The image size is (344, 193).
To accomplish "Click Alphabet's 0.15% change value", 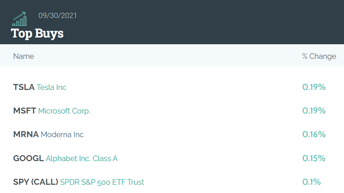I will tap(314, 158).
